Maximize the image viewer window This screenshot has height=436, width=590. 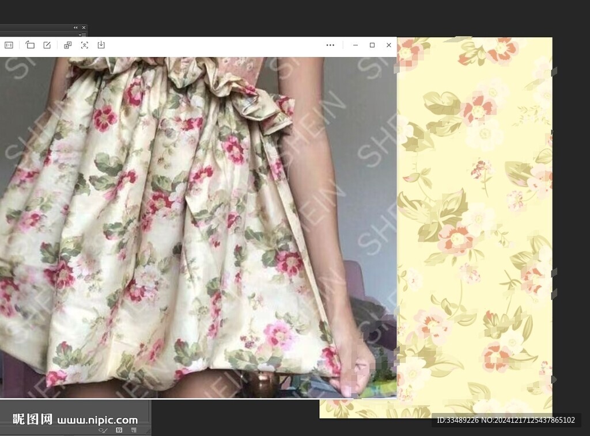point(372,45)
